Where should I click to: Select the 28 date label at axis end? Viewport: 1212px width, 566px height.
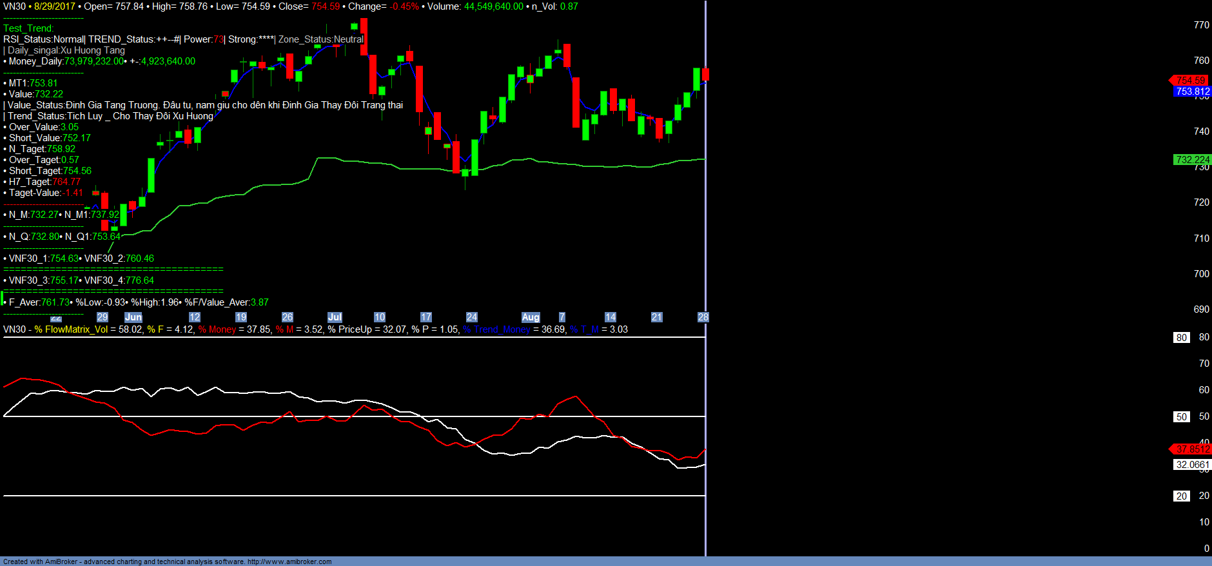(703, 317)
